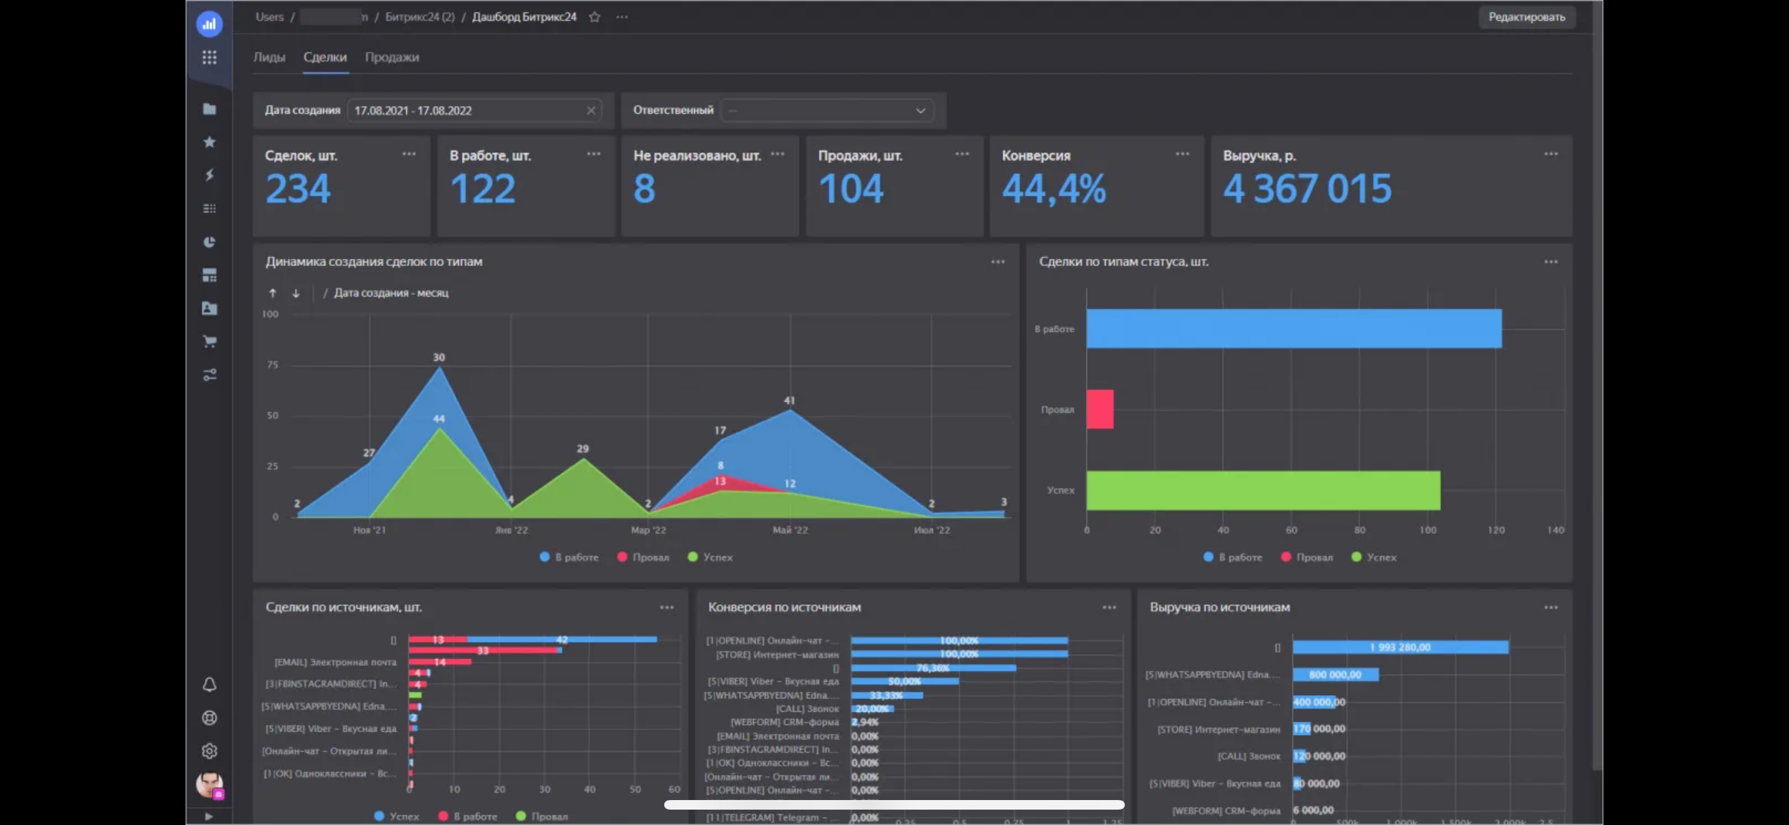Click the 104 sales count value
Screen dimensions: 1789x825
tap(851, 189)
